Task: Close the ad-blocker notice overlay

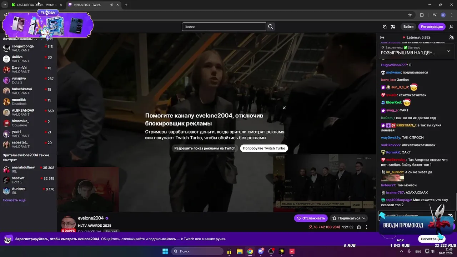Action: click(284, 108)
